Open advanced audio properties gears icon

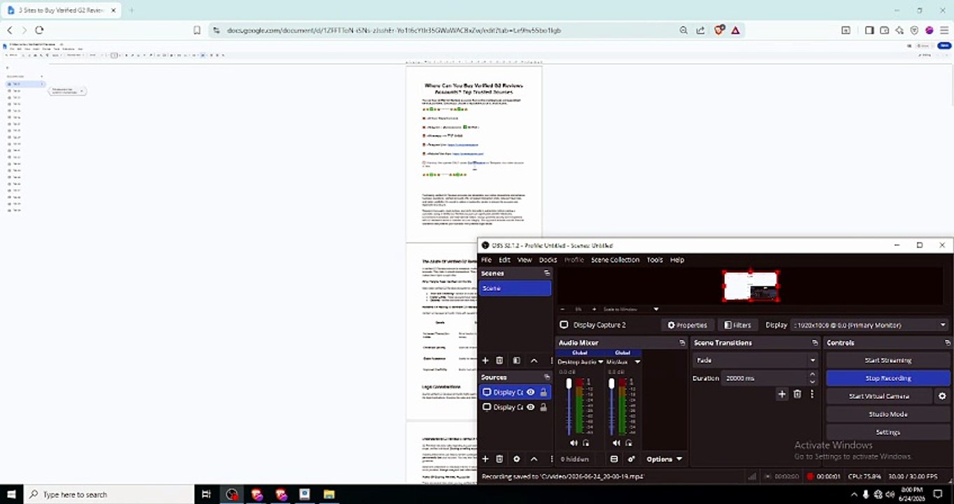pos(631,459)
